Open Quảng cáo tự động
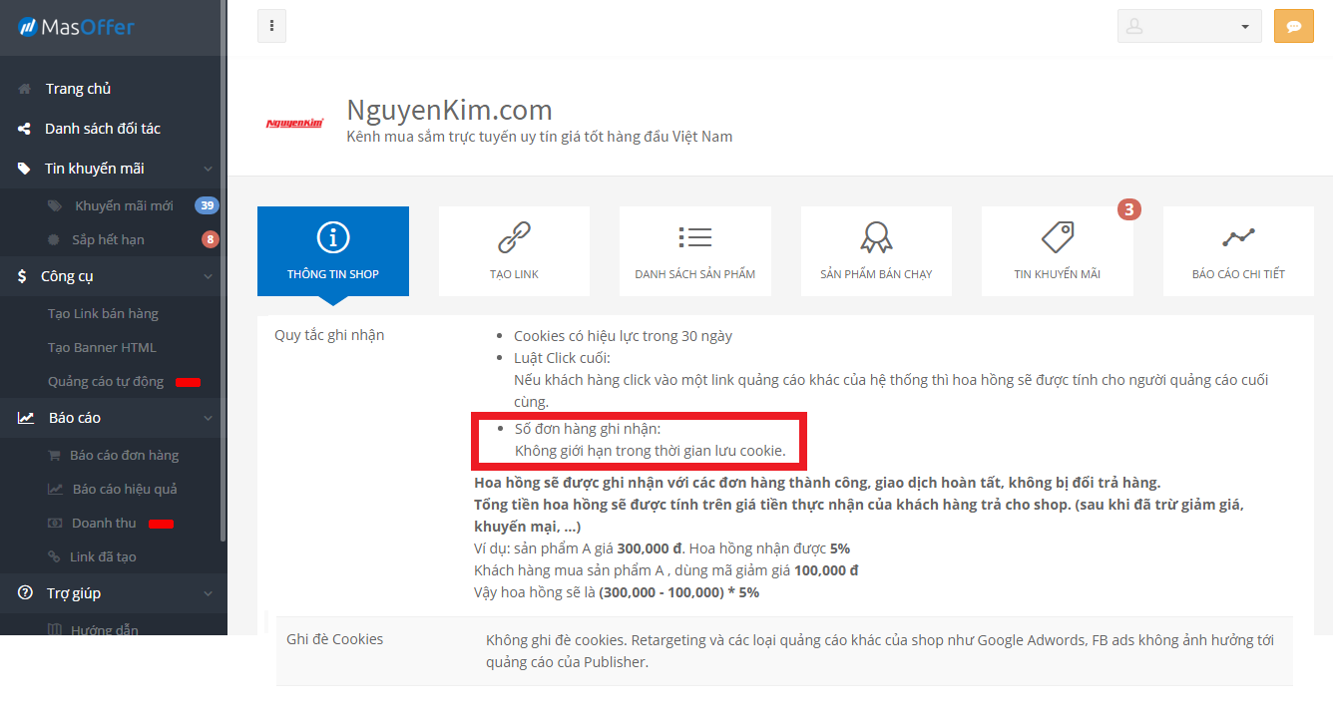The width and height of the screenshot is (1333, 728). [x=106, y=381]
